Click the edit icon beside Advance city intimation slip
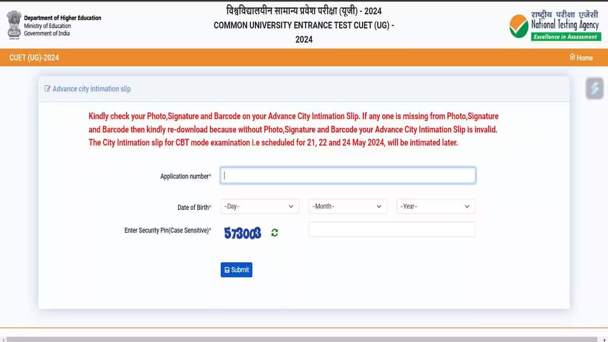This screenshot has height=342, width=608. (x=48, y=89)
